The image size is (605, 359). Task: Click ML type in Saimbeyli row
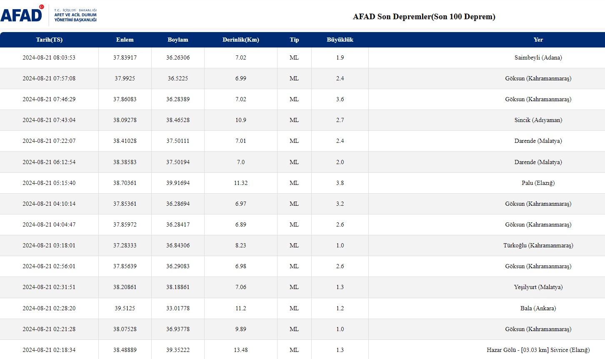(x=294, y=57)
